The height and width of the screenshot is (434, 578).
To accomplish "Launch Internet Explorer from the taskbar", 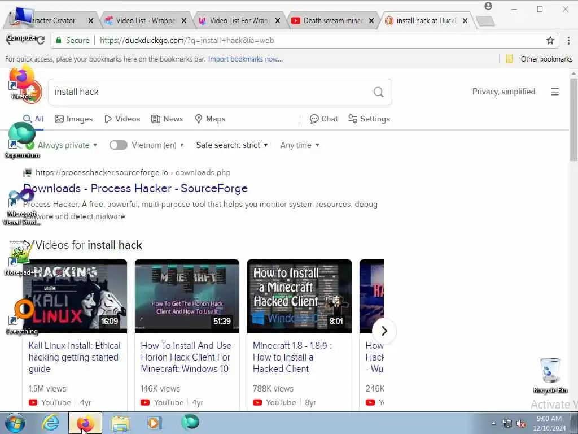I will 50,423.
